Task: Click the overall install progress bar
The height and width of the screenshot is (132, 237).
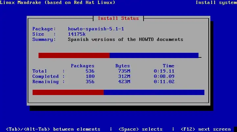Action: 118,92
